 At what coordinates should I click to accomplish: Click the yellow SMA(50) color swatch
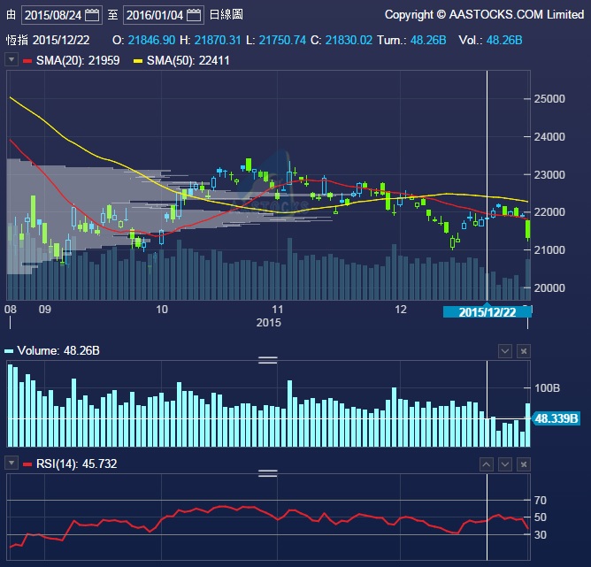138,60
